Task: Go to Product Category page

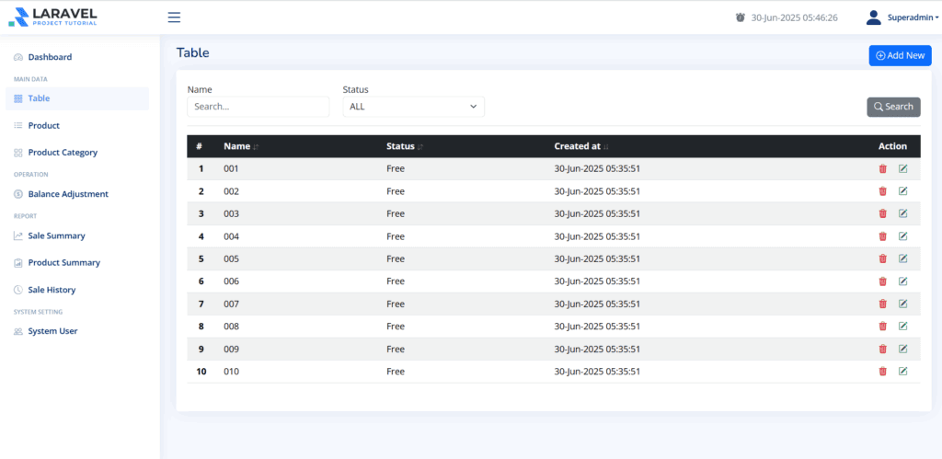Action: (x=63, y=153)
